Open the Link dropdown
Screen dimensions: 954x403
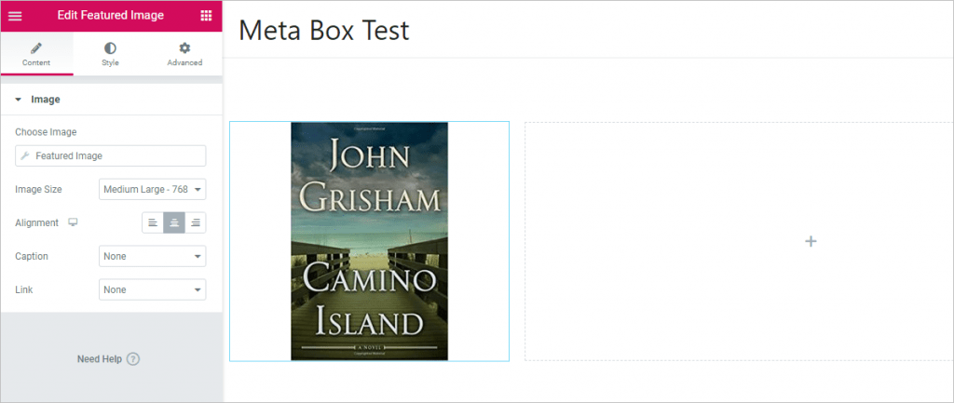[152, 289]
